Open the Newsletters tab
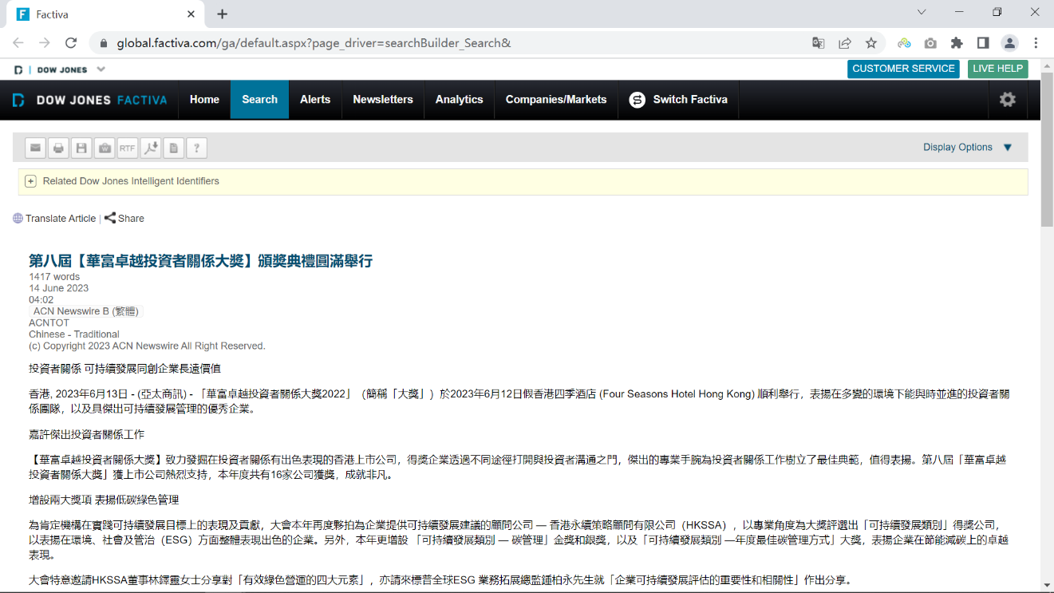Viewport: 1054px width, 593px height. (x=383, y=100)
